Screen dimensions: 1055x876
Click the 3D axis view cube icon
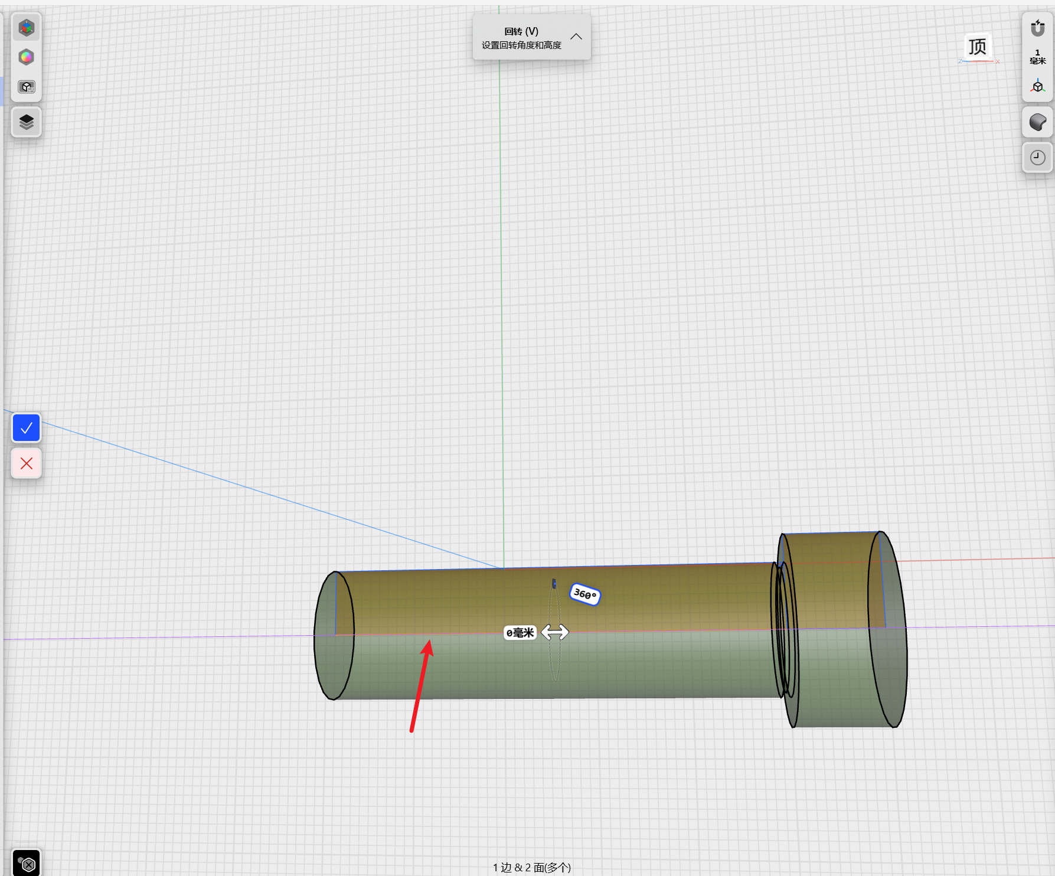(1037, 86)
